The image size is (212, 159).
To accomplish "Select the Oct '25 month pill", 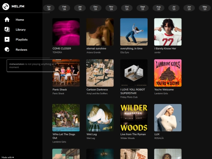I will point(127,8).
